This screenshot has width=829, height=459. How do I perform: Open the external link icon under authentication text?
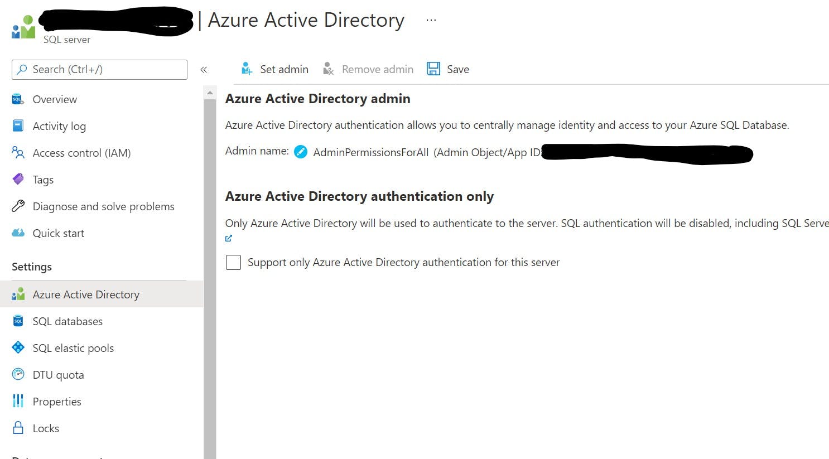[x=229, y=238]
